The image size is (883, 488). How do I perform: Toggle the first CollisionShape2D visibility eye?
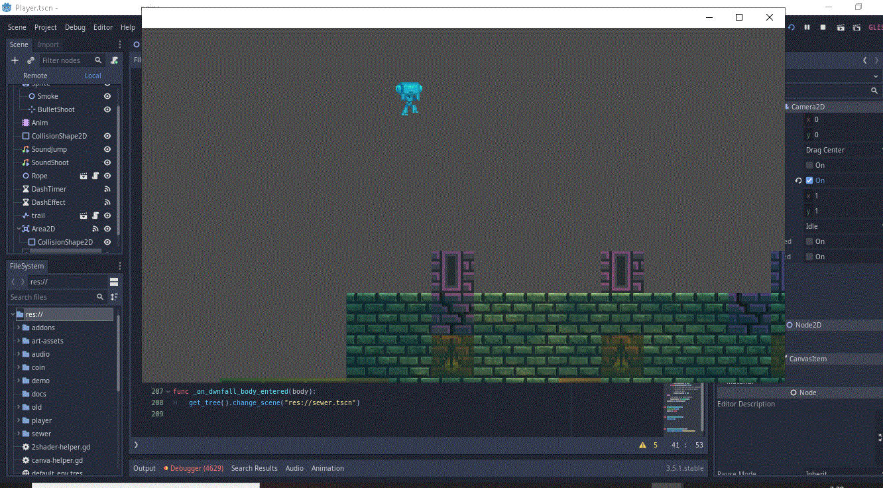107,136
